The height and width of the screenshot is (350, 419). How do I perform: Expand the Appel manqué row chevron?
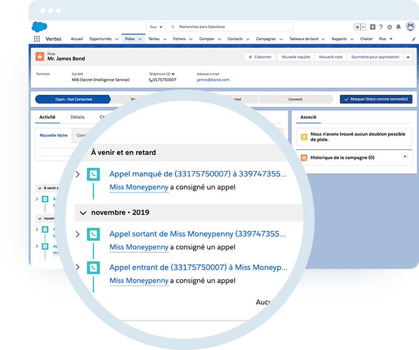[x=77, y=175]
